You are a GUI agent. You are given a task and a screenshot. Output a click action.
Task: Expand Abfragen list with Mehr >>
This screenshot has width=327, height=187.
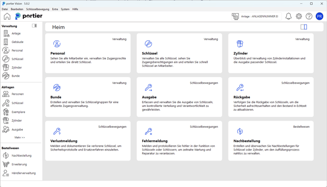click(19, 137)
